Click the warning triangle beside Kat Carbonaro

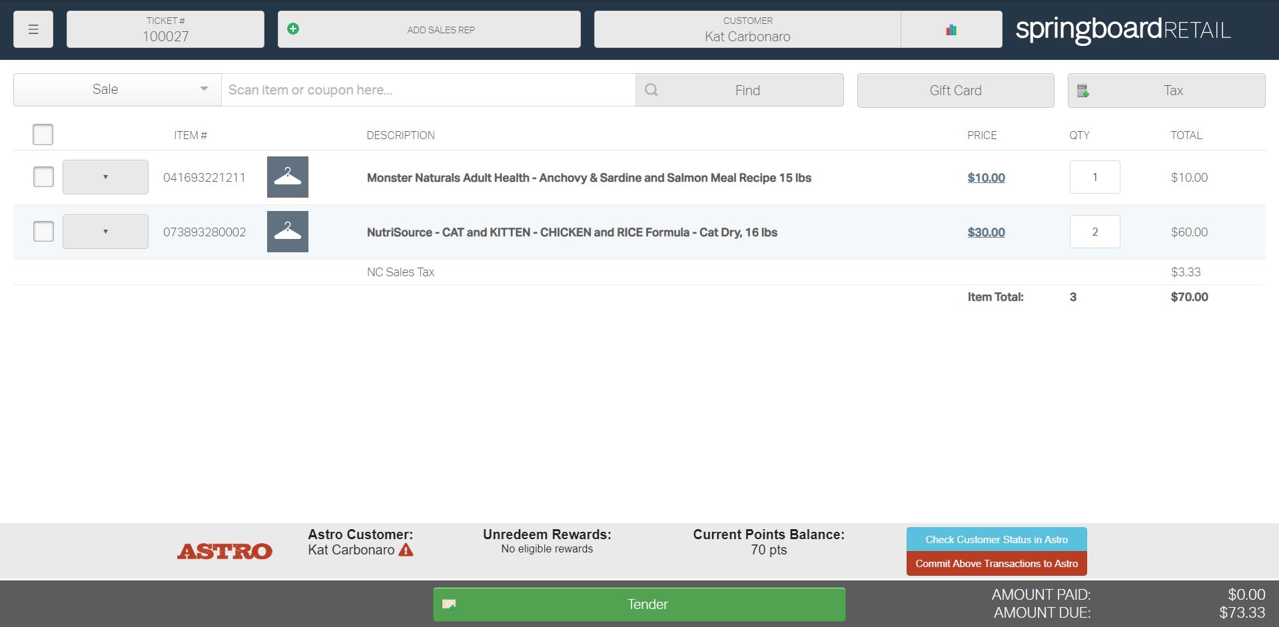[406, 550]
